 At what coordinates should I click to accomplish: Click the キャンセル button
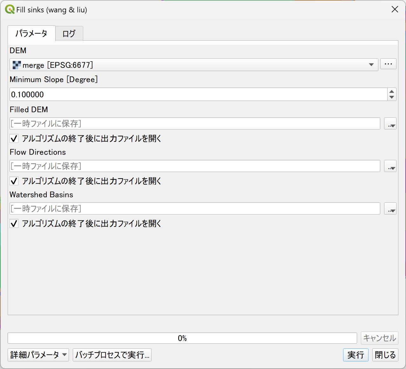pos(379,338)
